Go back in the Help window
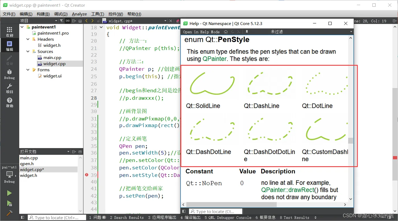The height and width of the screenshot is (221, 398). 233,32
